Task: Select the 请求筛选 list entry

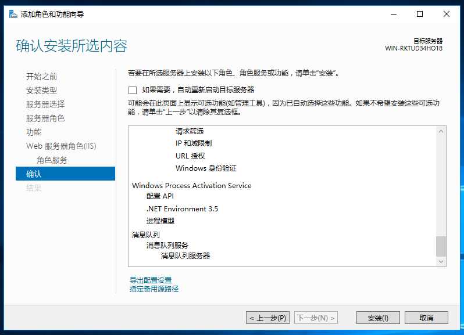Action: click(x=190, y=131)
